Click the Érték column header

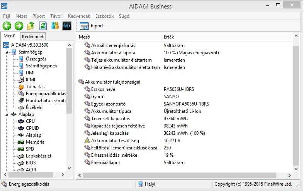click(169, 37)
